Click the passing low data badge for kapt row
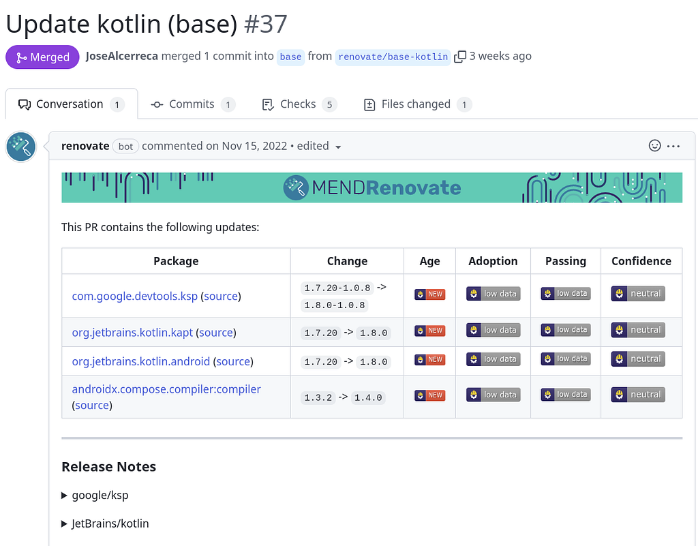698x546 pixels. (566, 330)
